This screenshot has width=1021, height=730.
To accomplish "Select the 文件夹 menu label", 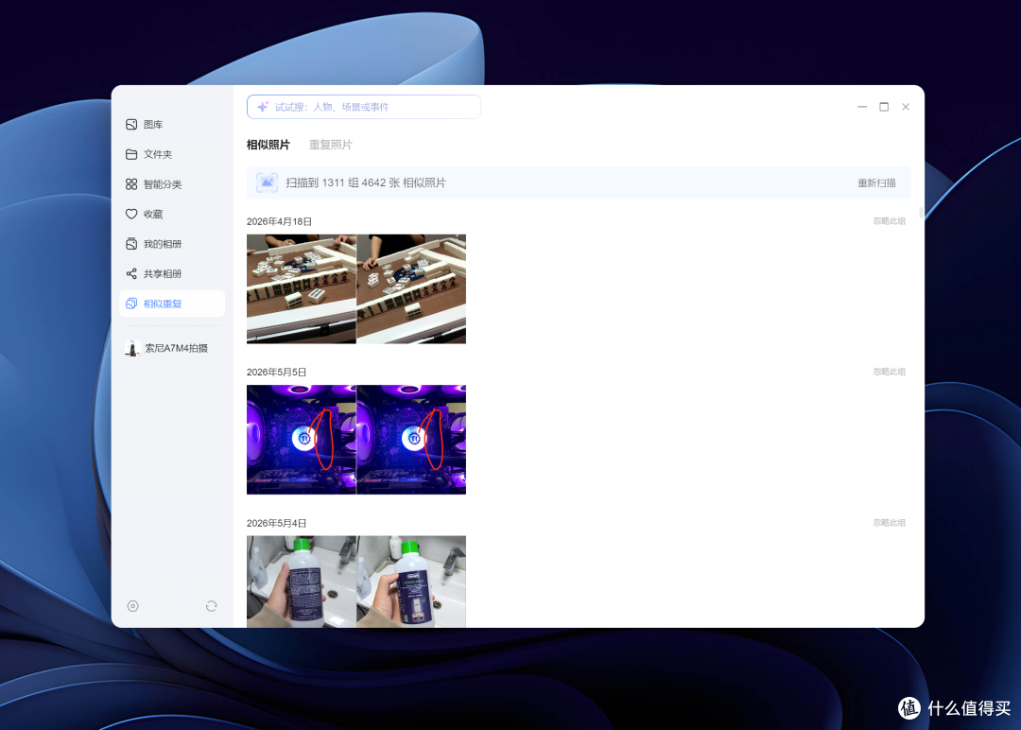I will (158, 154).
